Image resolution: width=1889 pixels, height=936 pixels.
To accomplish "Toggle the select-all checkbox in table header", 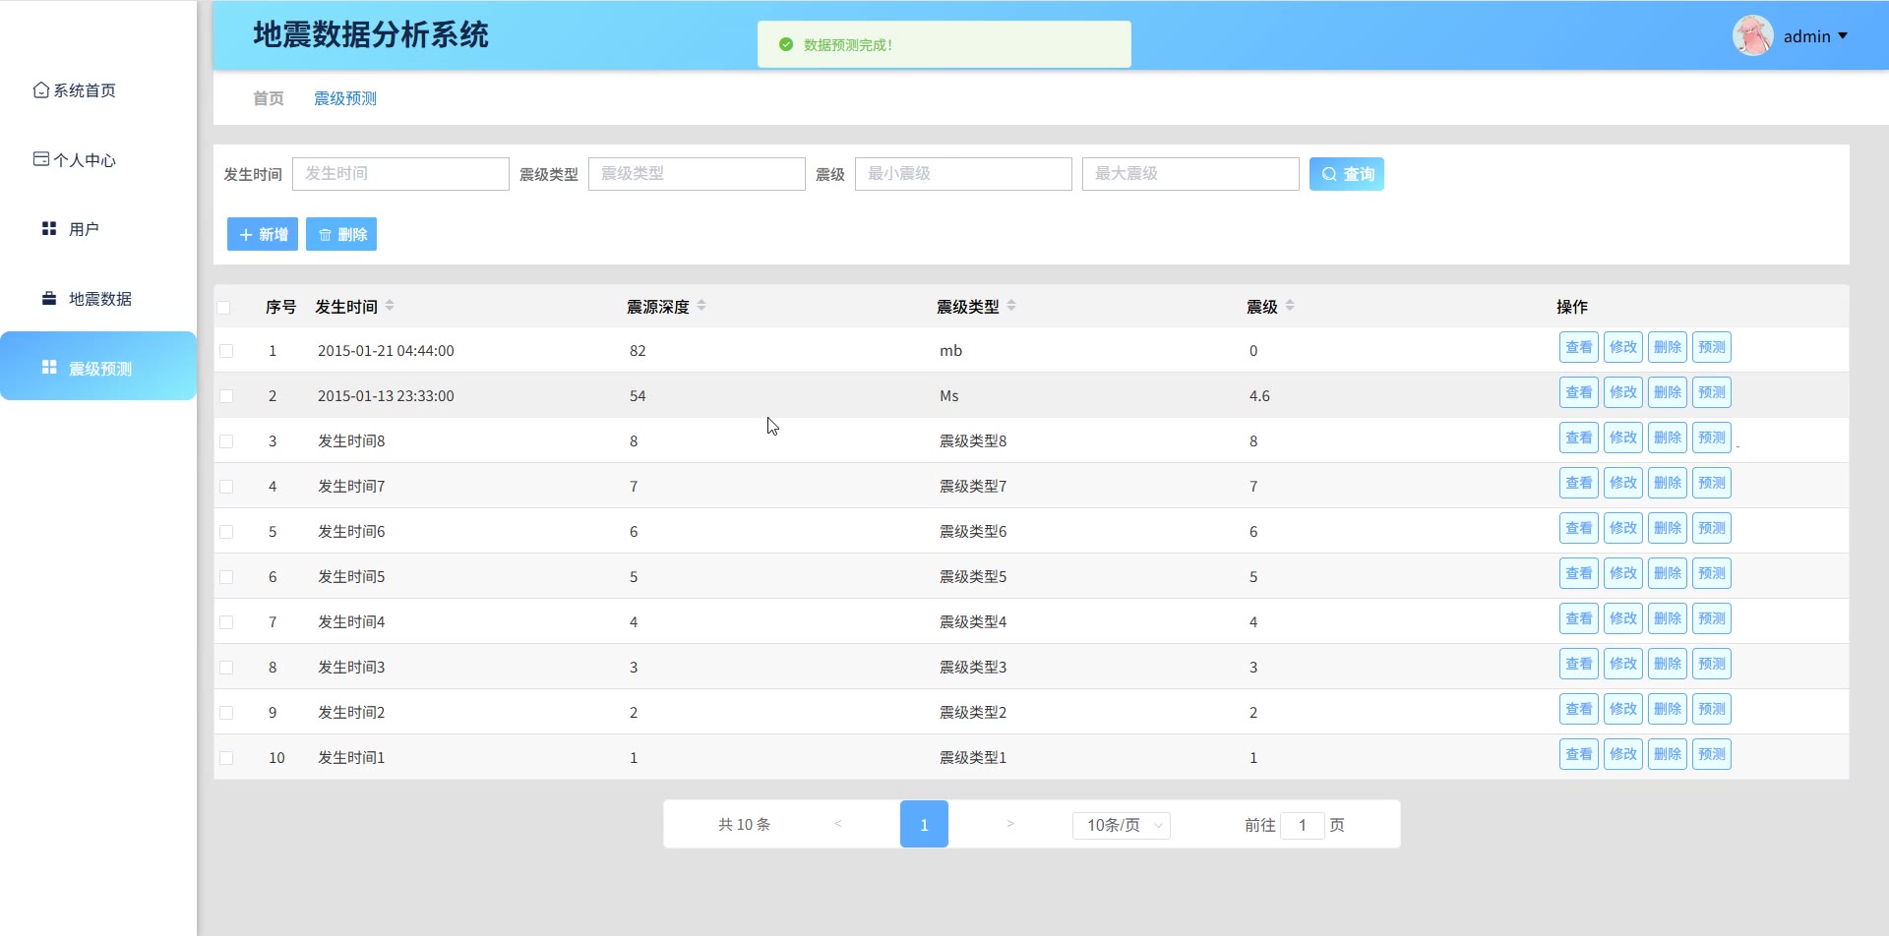I will [224, 308].
